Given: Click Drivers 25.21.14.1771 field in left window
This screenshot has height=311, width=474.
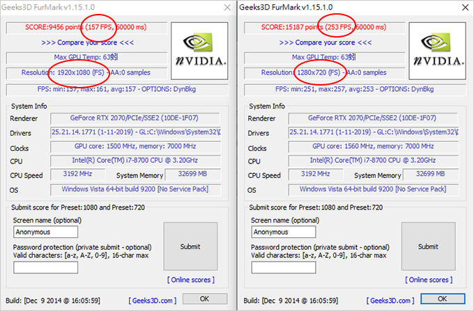Looking at the screenshot, I should (135, 132).
